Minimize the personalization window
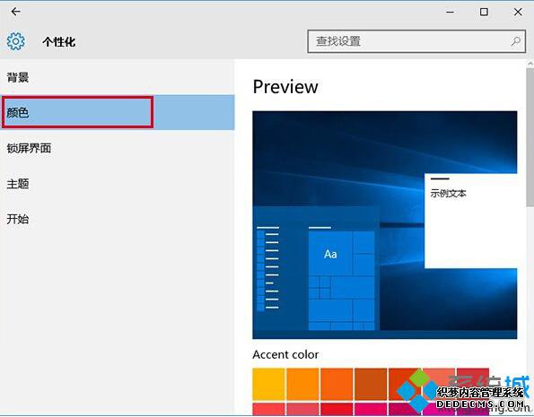Image resolution: width=534 pixels, height=417 pixels. [450, 12]
